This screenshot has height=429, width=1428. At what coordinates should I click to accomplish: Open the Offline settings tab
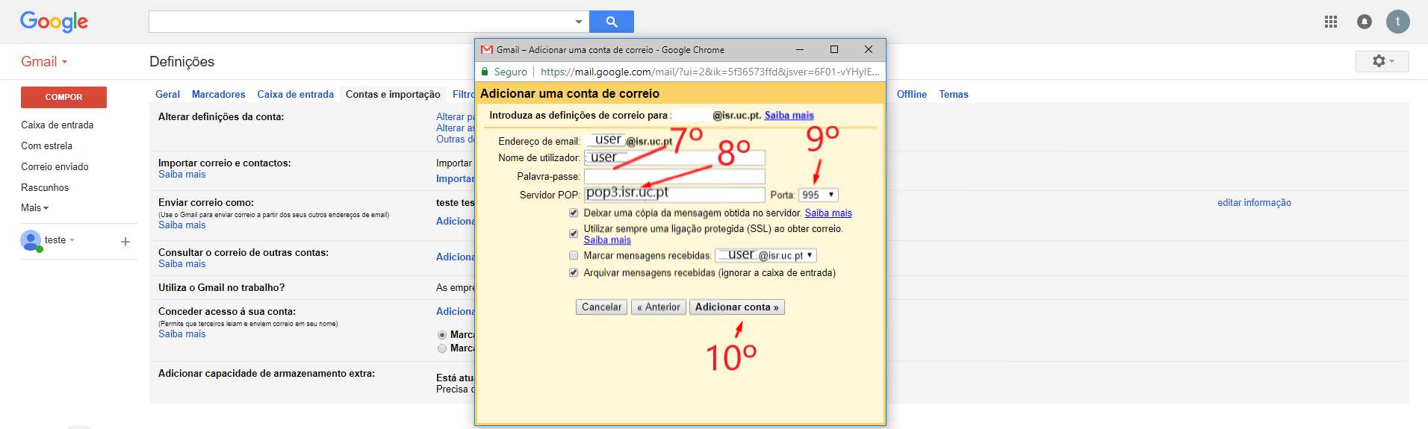[911, 94]
